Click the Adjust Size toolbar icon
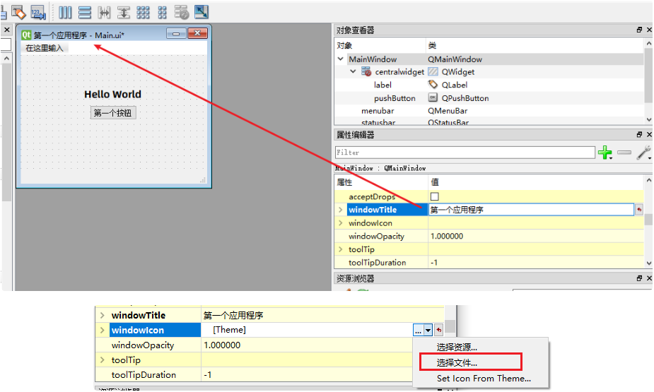 click(x=202, y=12)
